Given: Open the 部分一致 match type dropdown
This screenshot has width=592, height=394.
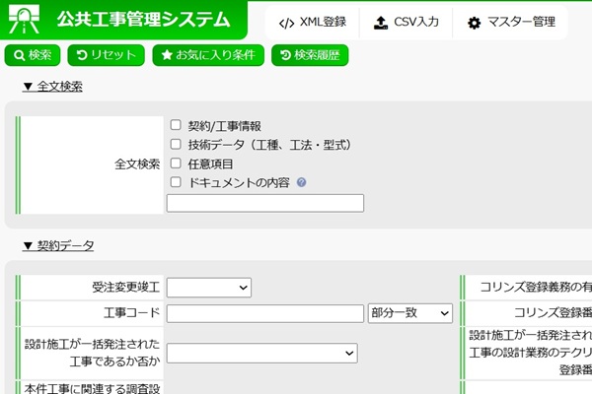Looking at the screenshot, I should pyautogui.click(x=409, y=312).
